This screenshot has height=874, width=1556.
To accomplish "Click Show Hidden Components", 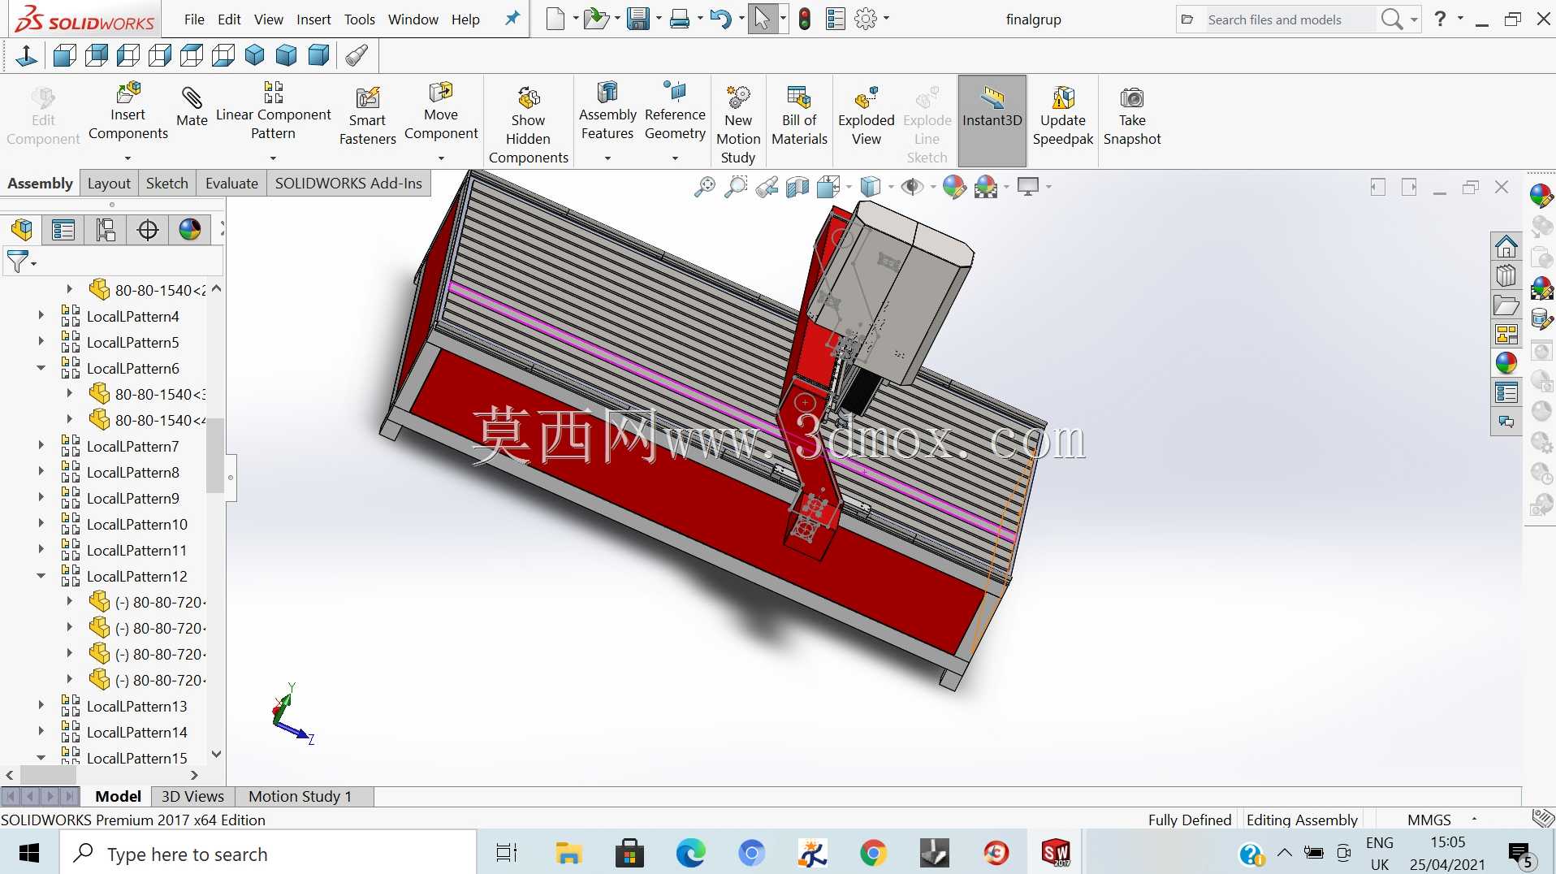I will [529, 124].
